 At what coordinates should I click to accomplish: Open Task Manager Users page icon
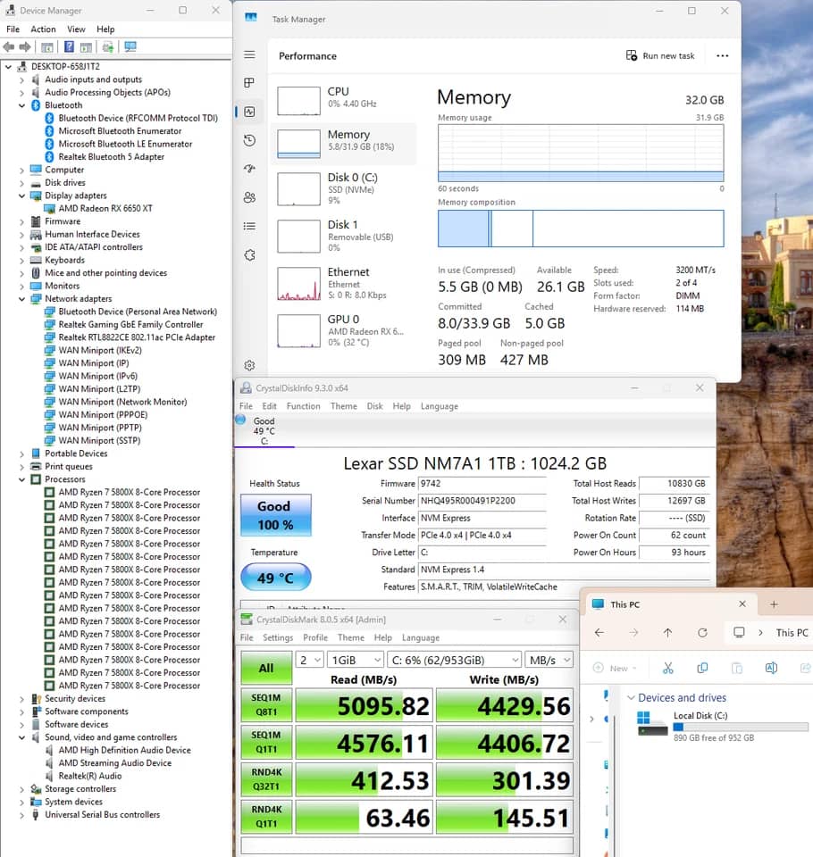[x=249, y=197]
